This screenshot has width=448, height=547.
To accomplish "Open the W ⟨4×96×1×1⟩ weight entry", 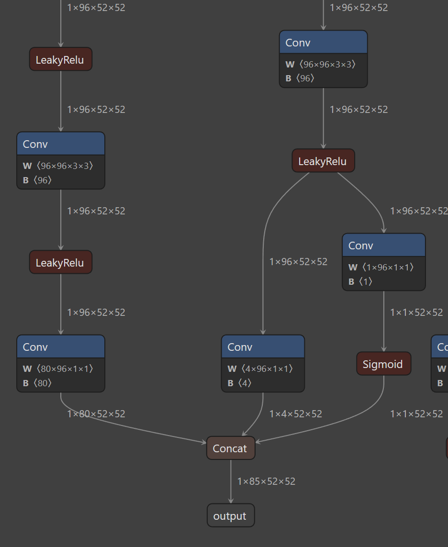I will [260, 368].
